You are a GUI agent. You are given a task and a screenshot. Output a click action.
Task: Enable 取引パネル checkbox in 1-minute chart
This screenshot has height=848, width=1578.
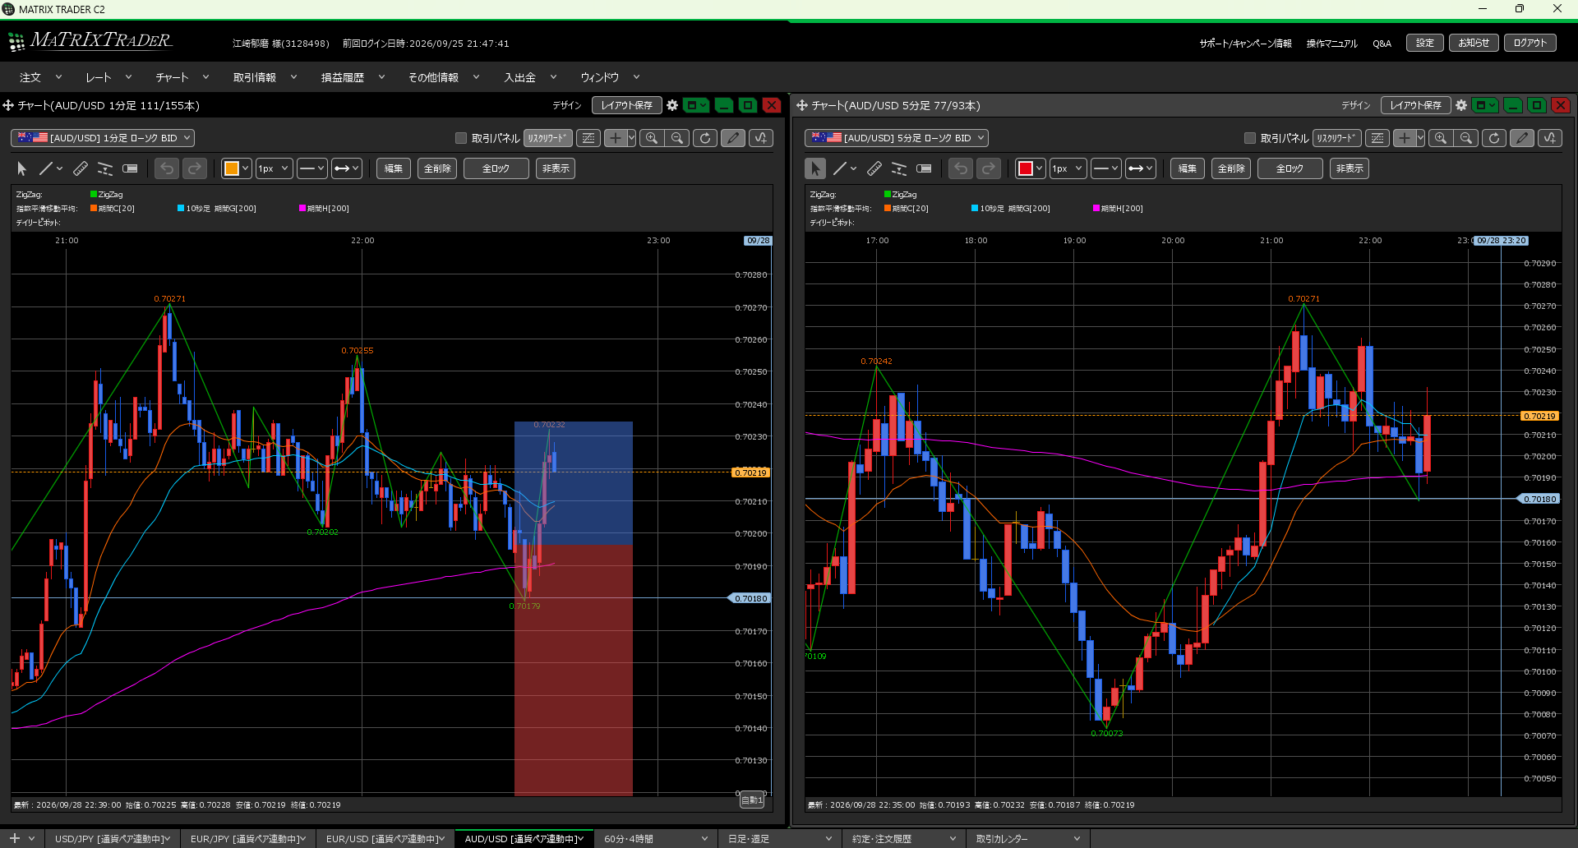[461, 138]
